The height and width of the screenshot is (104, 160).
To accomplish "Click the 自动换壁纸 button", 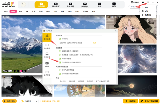I will 10,101.
